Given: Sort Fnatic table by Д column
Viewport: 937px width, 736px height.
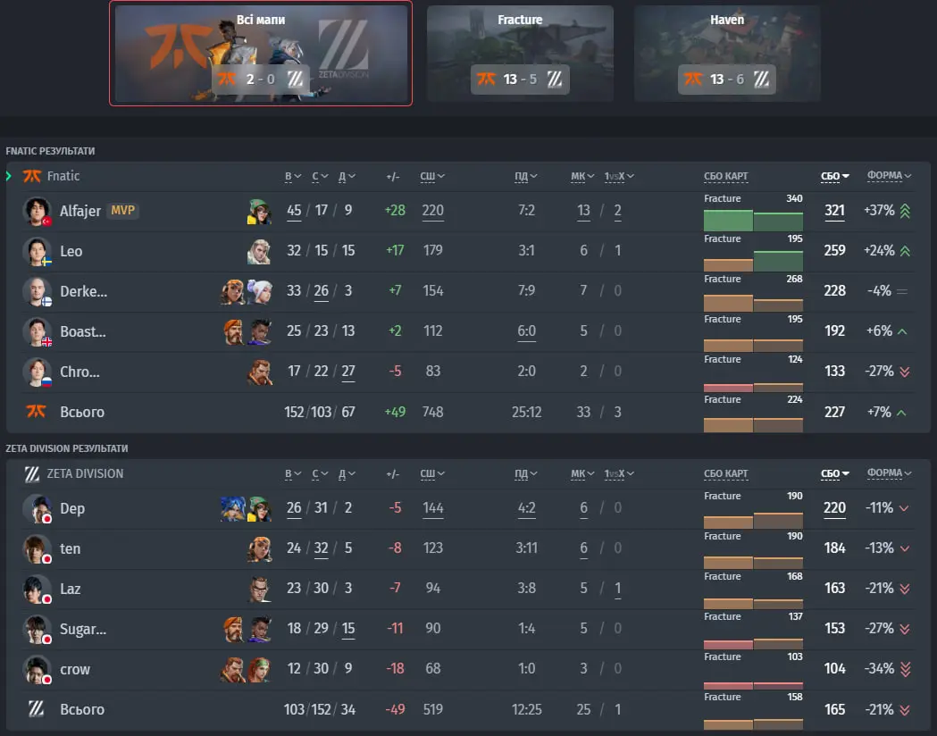Looking at the screenshot, I should (347, 176).
